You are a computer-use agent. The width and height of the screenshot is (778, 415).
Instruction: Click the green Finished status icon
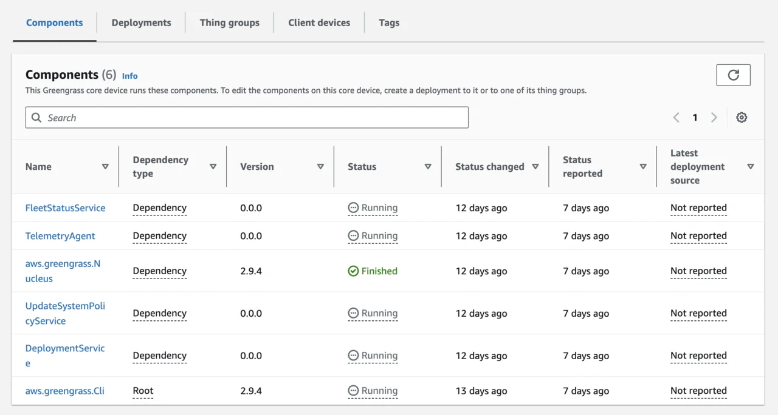click(x=354, y=271)
